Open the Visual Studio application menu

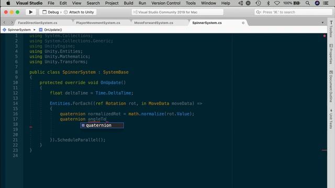(29, 3)
